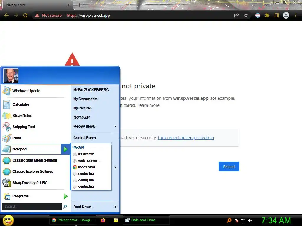Open Classic Start Menu Settings
302x226 pixels.
35,160
